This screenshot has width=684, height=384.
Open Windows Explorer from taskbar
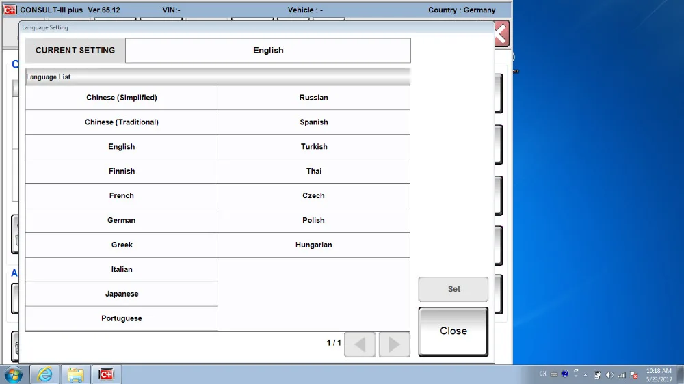point(75,374)
